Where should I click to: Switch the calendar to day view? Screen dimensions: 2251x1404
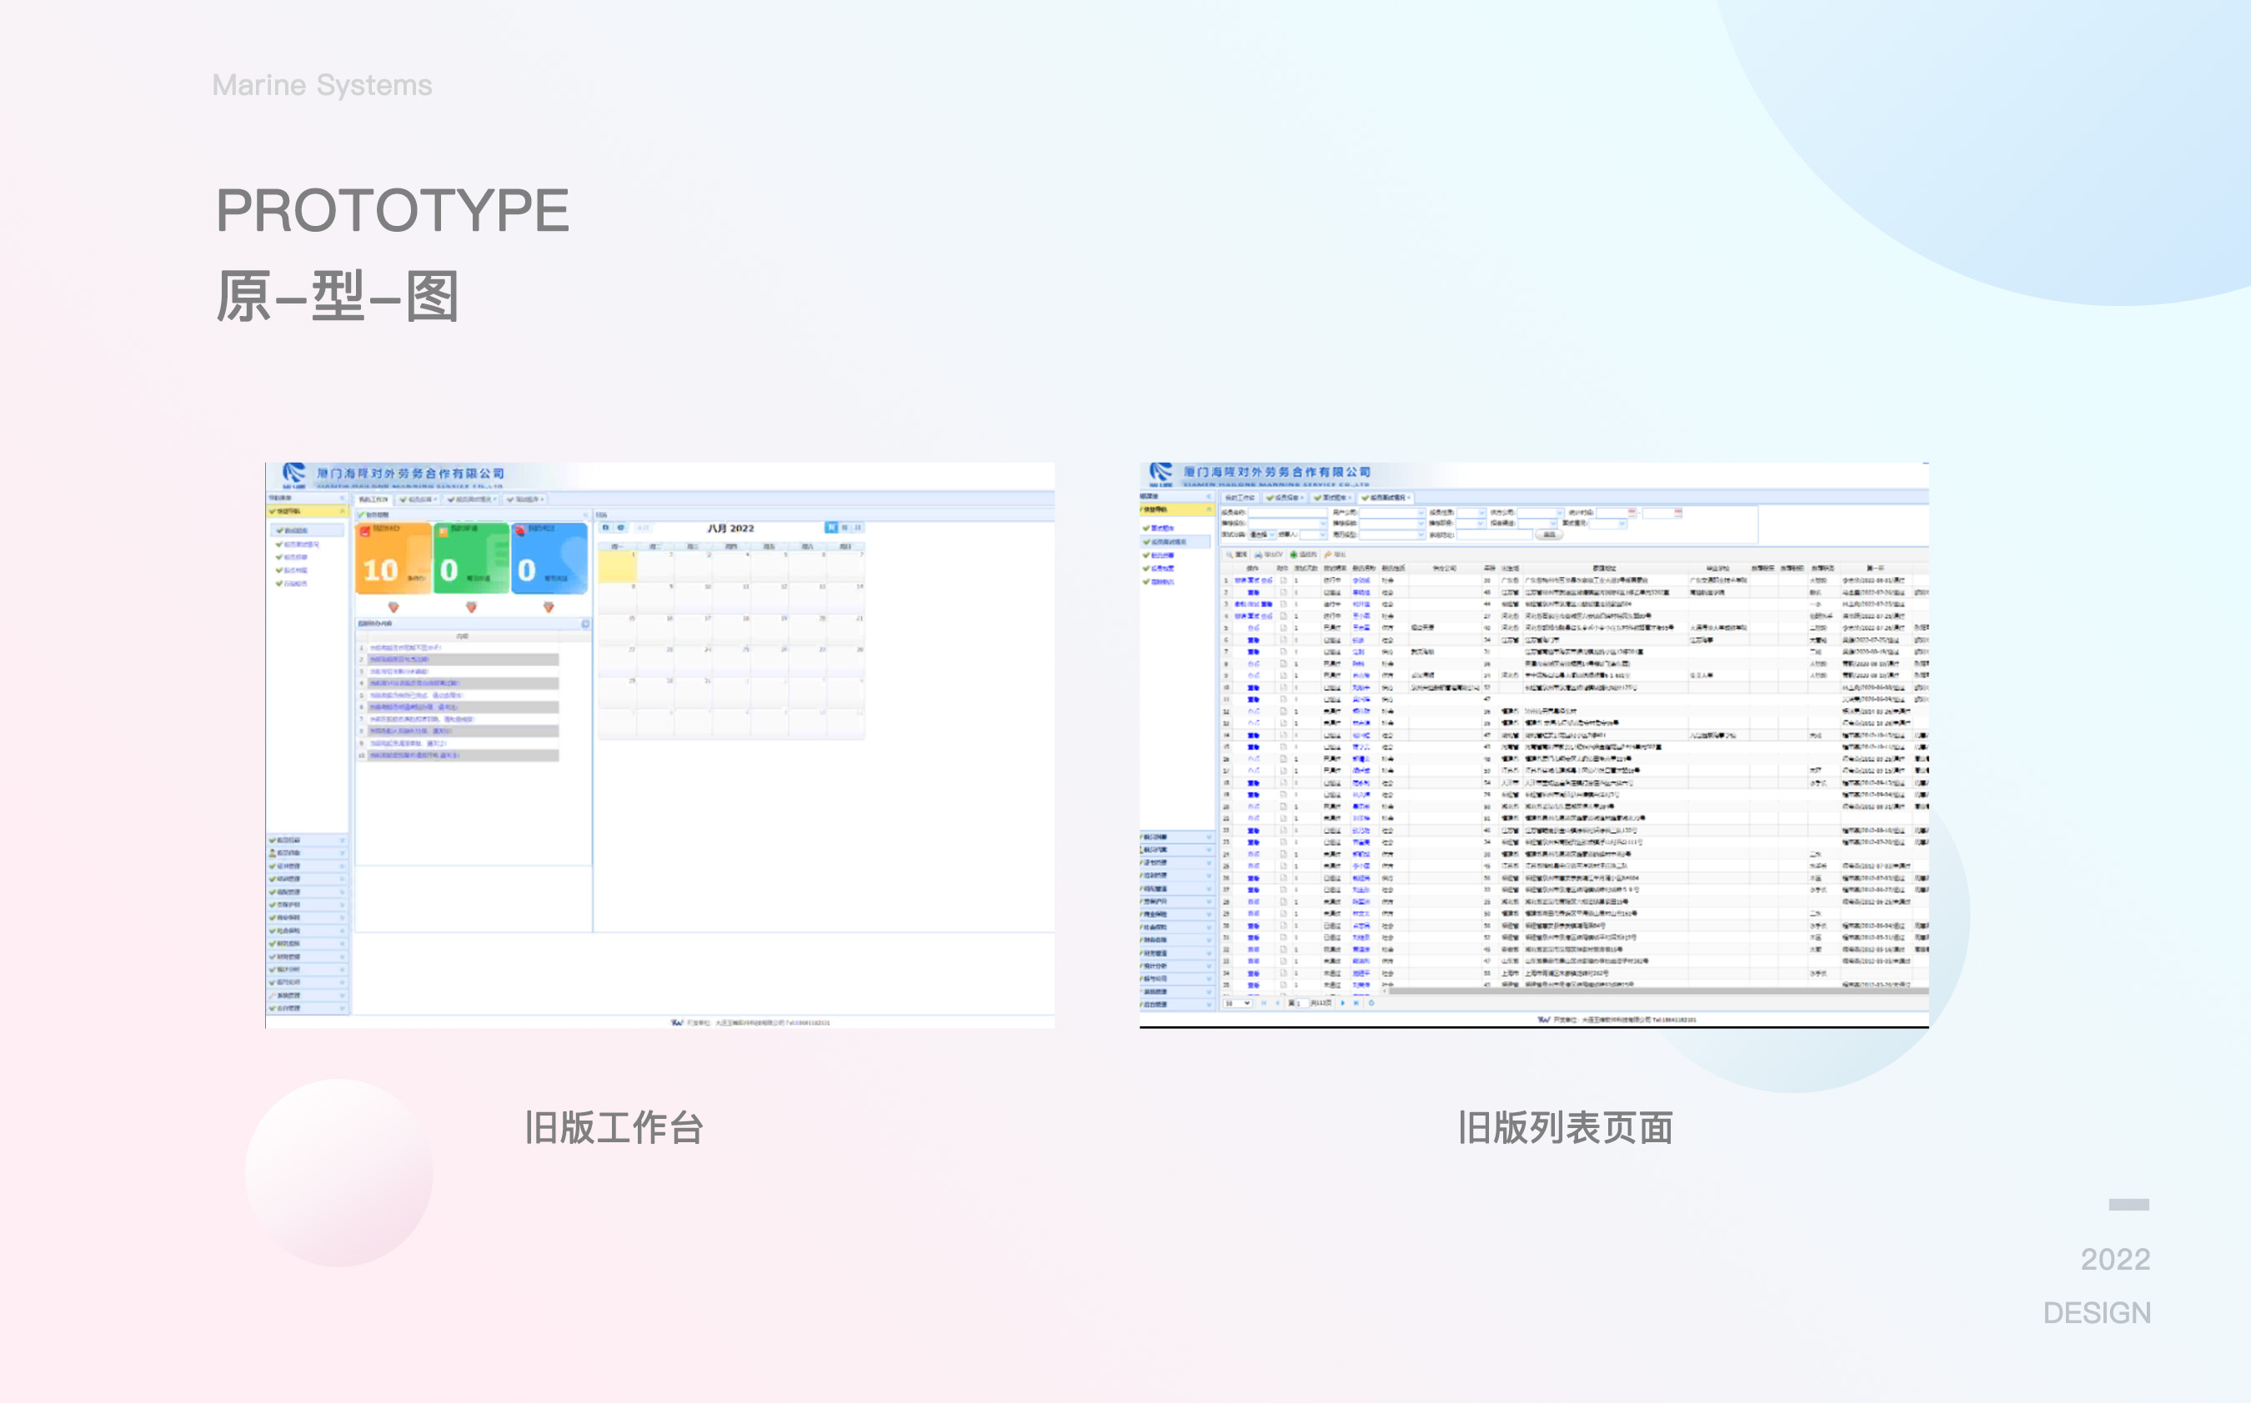[858, 528]
